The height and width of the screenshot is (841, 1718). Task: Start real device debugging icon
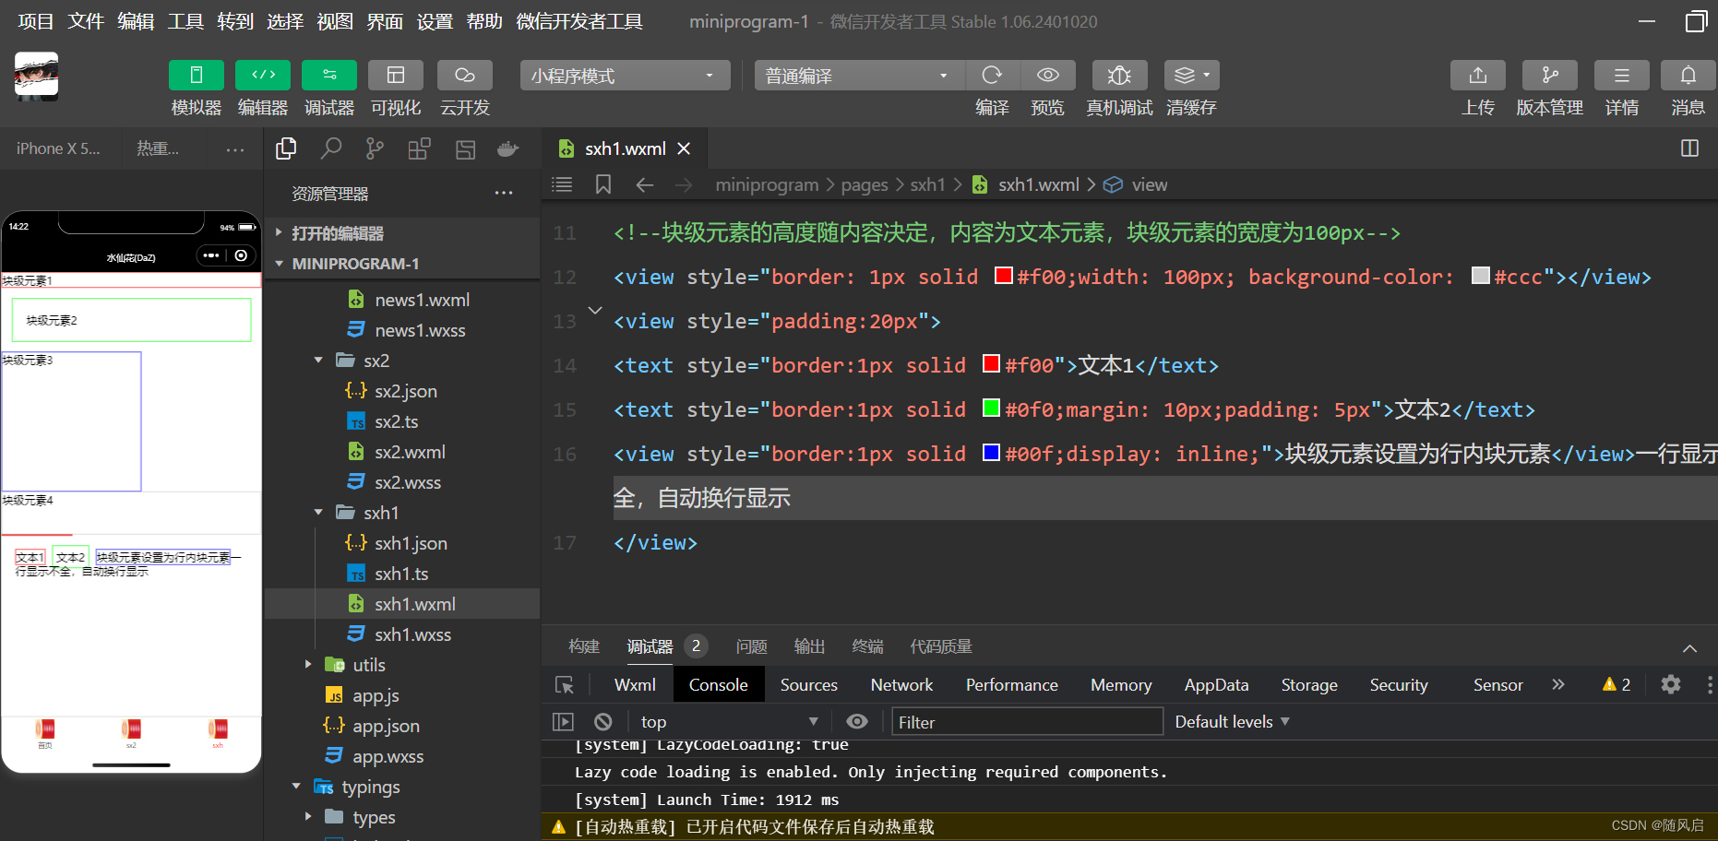(1119, 75)
